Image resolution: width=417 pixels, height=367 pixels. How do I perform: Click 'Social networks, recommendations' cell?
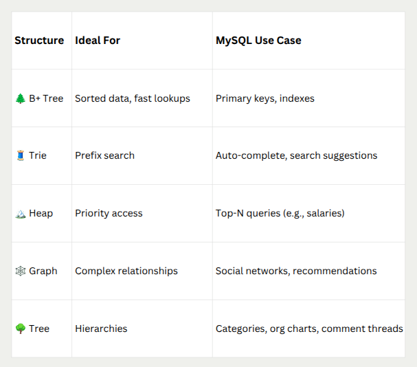(296, 271)
